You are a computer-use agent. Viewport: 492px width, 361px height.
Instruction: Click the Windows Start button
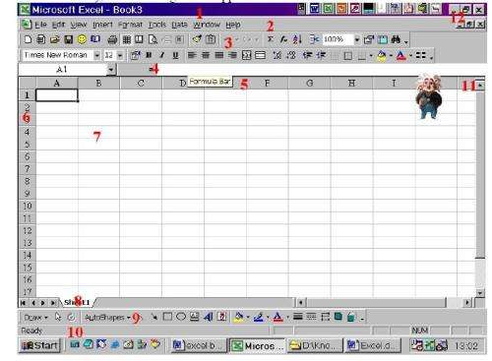(40, 345)
